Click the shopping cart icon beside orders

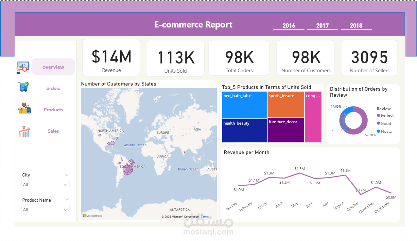coord(24,87)
